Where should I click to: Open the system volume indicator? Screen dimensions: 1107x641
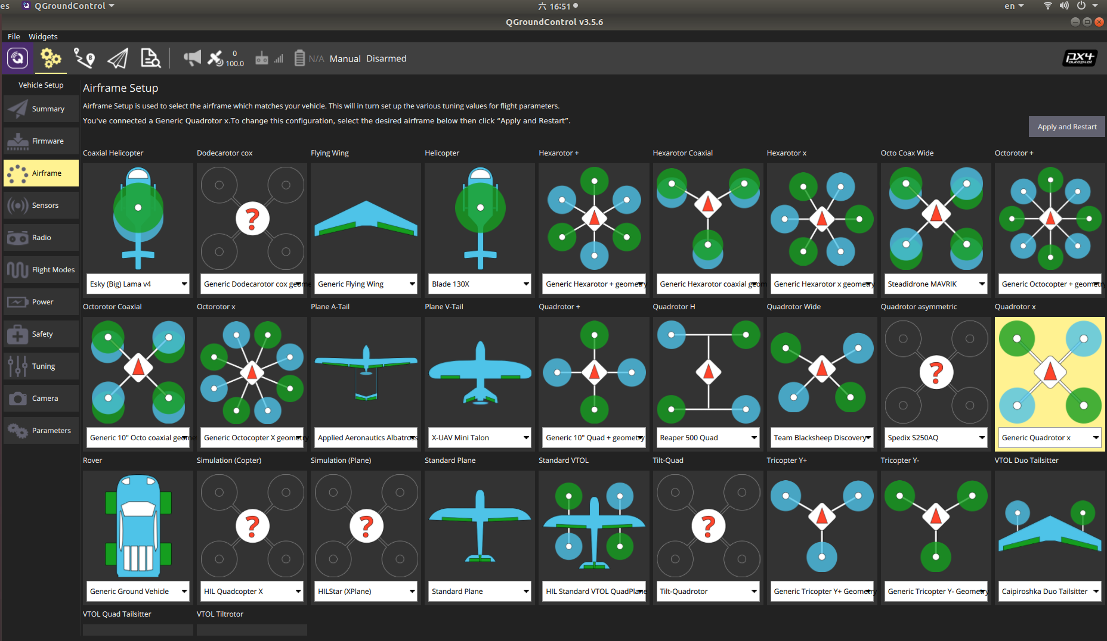pos(1064,6)
